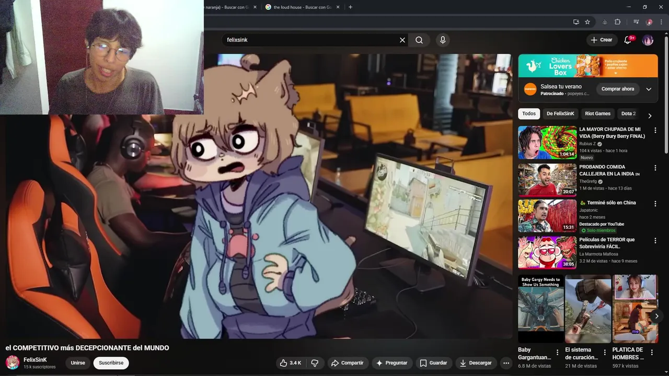669x376 pixels.
Task: Open the YouTube account avatar menu
Action: pyautogui.click(x=648, y=40)
